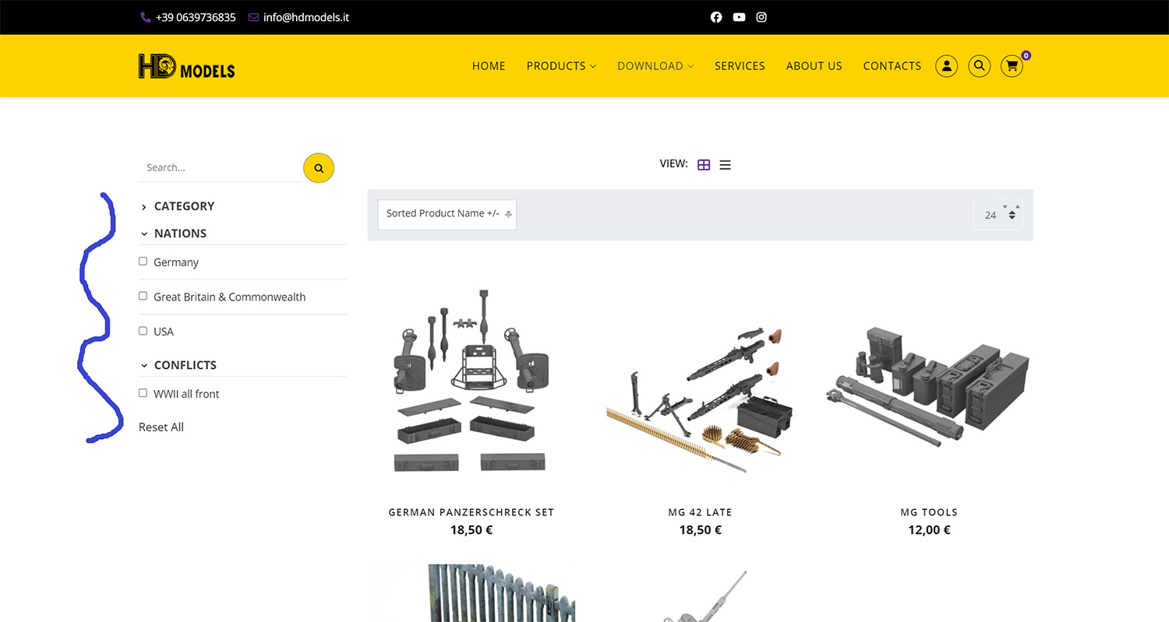The height and width of the screenshot is (622, 1169).
Task: Open the Facebook social icon
Action: pos(716,17)
